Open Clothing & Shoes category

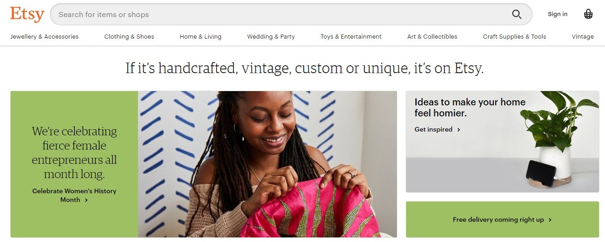[x=129, y=37]
